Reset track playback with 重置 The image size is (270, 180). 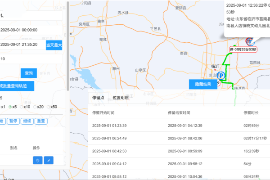pyautogui.click(x=41, y=121)
